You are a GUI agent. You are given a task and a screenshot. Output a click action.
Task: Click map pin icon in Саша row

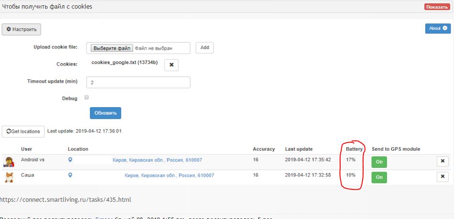(x=70, y=175)
